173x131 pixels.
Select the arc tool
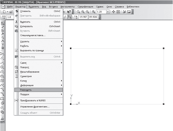click(x=2, y=72)
